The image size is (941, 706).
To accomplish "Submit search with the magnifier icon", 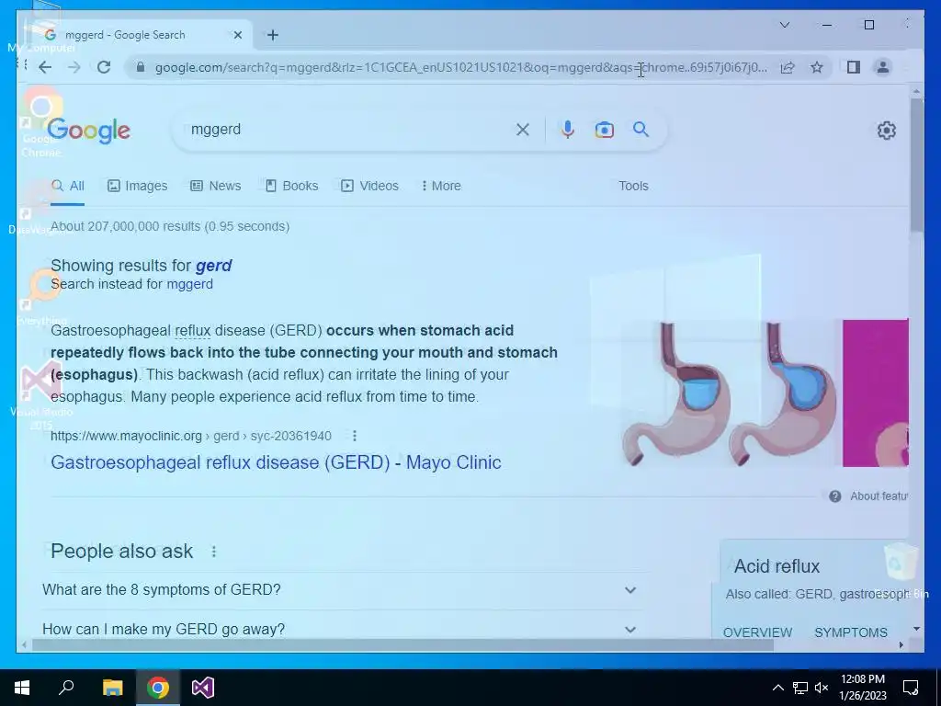I will coord(641,129).
